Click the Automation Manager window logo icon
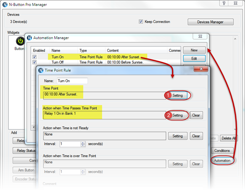 pyautogui.click(x=29, y=38)
